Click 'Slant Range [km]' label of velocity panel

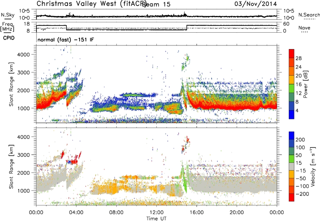11,167
